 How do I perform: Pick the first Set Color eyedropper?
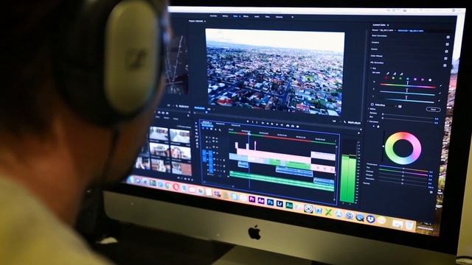[x=388, y=73]
